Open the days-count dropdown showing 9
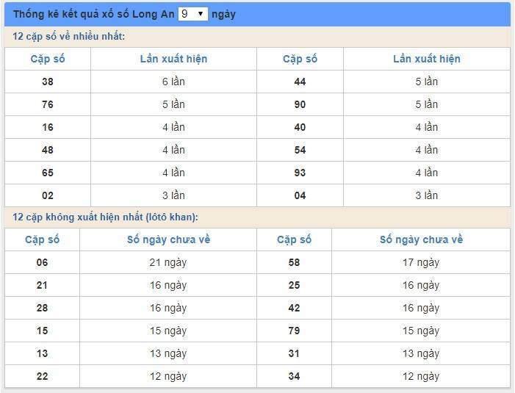The width and height of the screenshot is (515, 393). click(x=193, y=14)
